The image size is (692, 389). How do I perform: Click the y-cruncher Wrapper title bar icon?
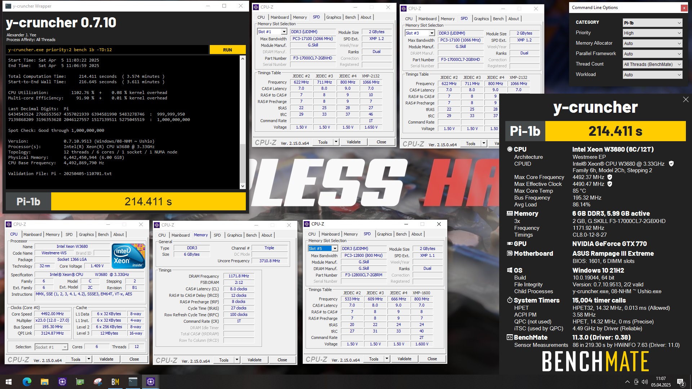pos(9,6)
